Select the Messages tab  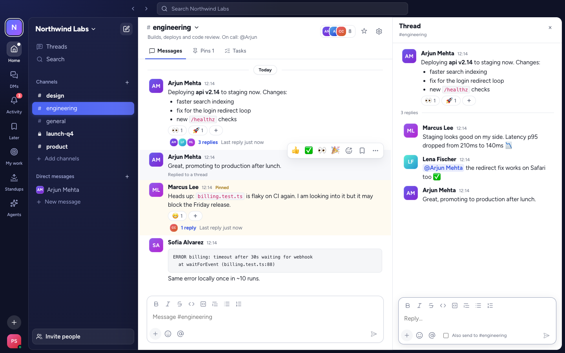pos(166,51)
